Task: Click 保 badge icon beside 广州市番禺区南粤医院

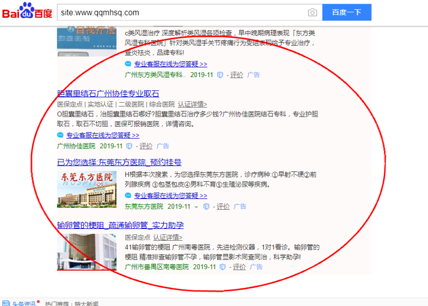Action: (223, 267)
